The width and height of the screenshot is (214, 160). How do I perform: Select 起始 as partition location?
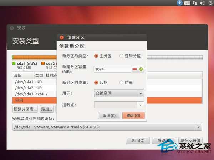(96, 82)
